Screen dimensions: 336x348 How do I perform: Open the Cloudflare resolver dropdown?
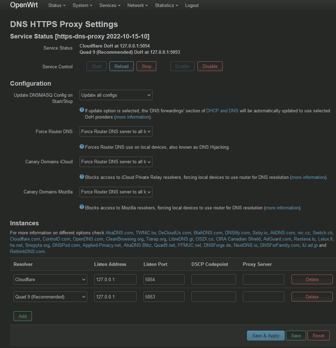[50, 279]
